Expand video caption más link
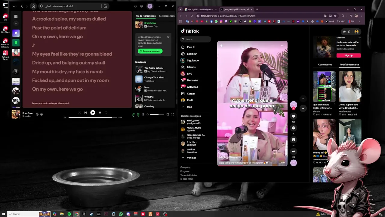Screen dimensions: 385x217 [282, 162]
